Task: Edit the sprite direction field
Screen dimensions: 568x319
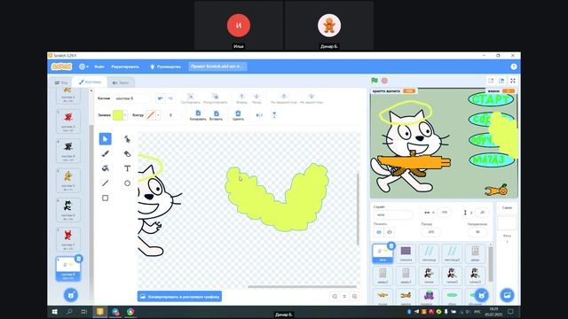Action: tap(477, 232)
